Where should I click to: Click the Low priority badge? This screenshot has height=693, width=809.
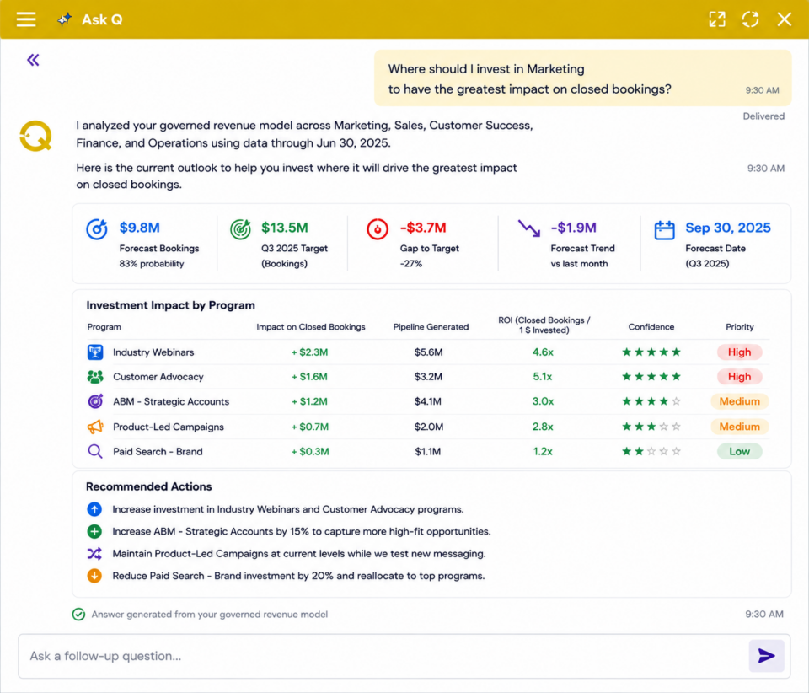tap(739, 452)
